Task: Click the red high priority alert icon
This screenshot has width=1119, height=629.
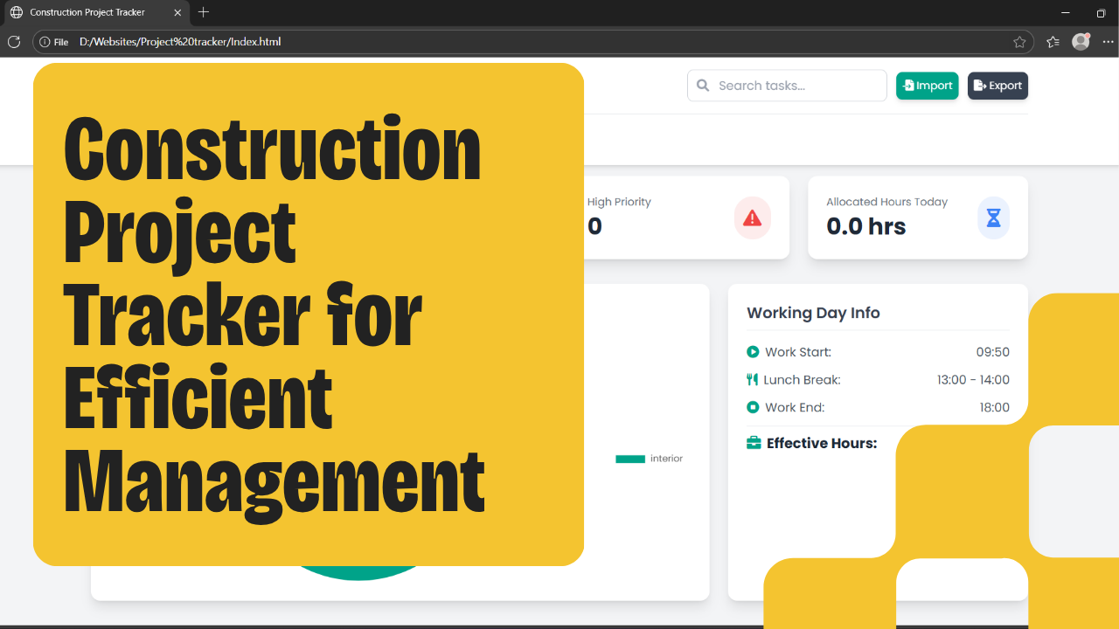Action: 752,218
